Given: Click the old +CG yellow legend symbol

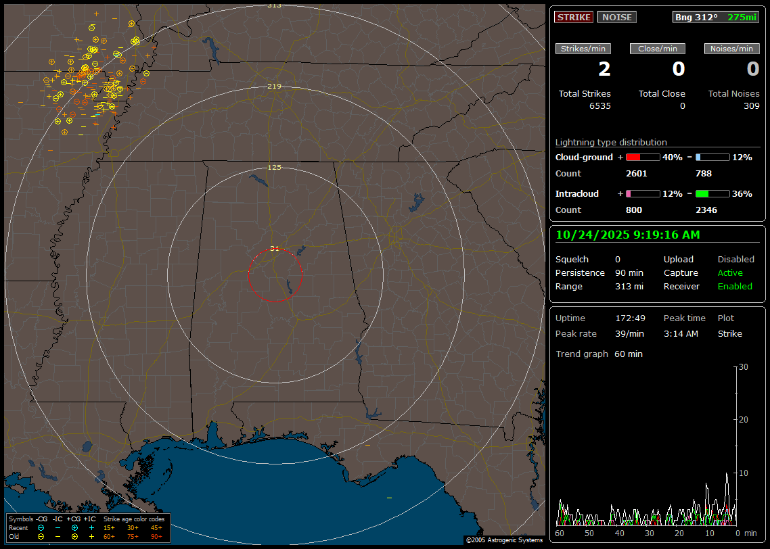Looking at the screenshot, I should (x=74, y=536).
